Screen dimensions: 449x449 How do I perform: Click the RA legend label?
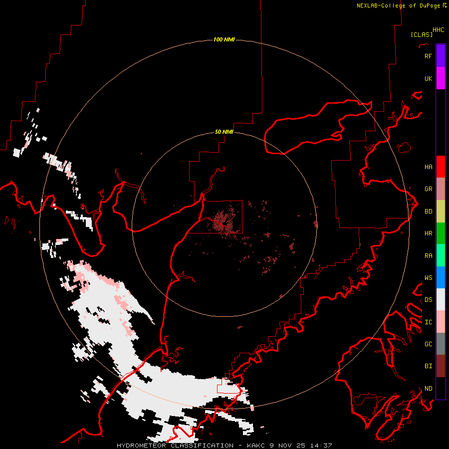click(x=428, y=255)
